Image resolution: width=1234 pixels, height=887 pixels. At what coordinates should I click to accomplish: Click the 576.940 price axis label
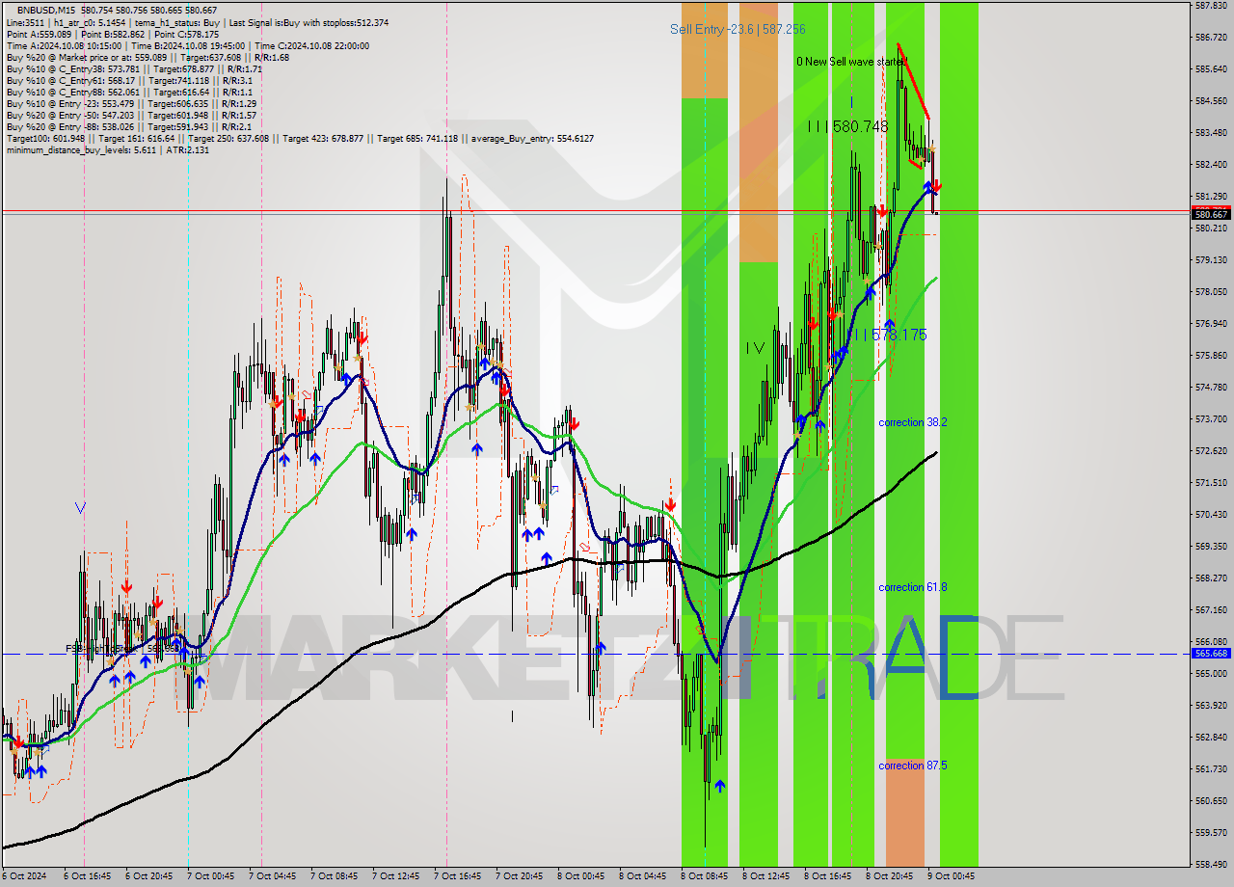click(1211, 324)
